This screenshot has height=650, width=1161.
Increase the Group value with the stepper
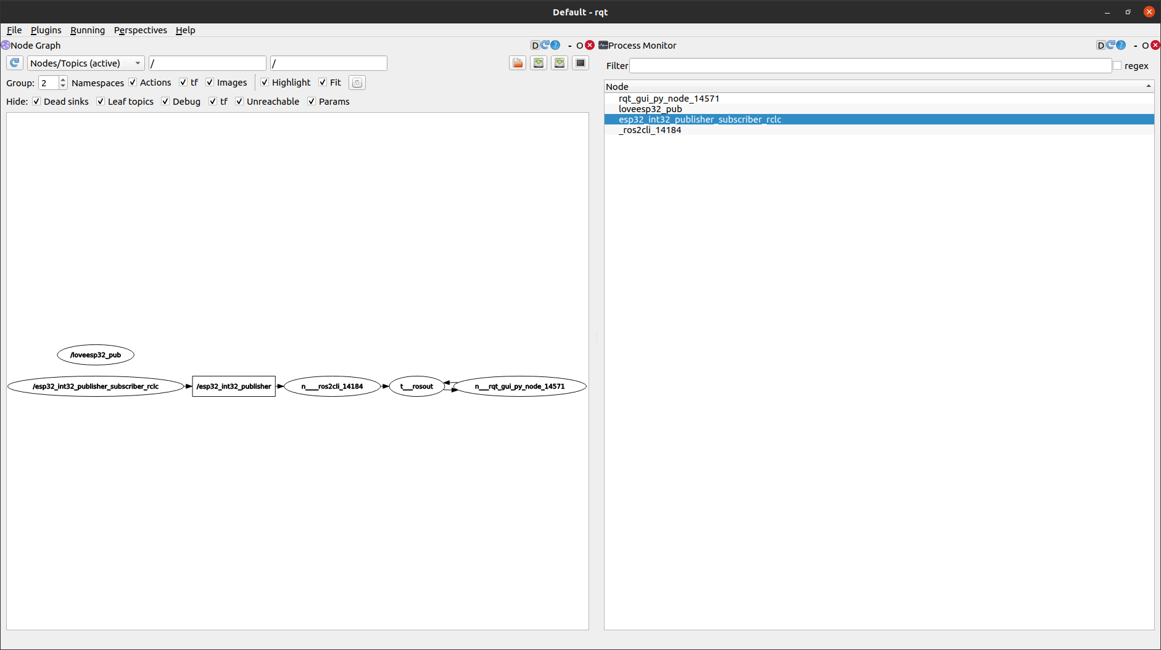[62, 79]
